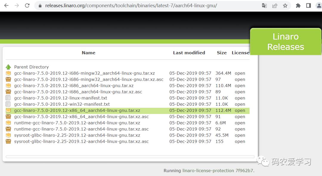
Task: Click package icon for x86_64_aarch64 tar.xz
Action: pyautogui.click(x=8, y=110)
